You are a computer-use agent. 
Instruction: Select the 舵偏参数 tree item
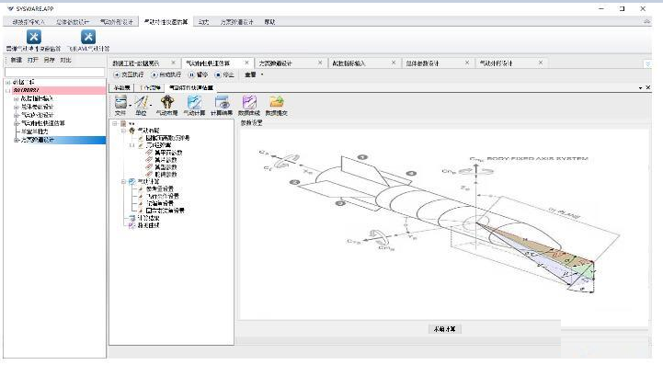tap(166, 175)
